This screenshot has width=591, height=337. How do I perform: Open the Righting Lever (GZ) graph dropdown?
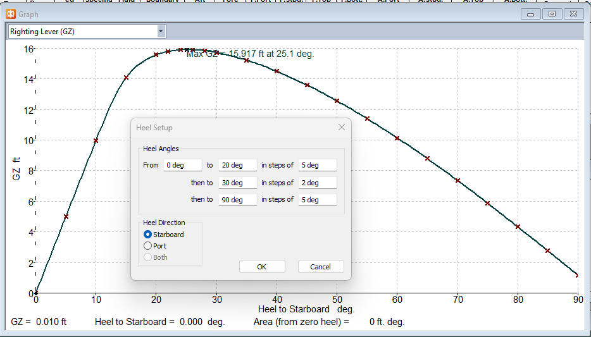161,32
